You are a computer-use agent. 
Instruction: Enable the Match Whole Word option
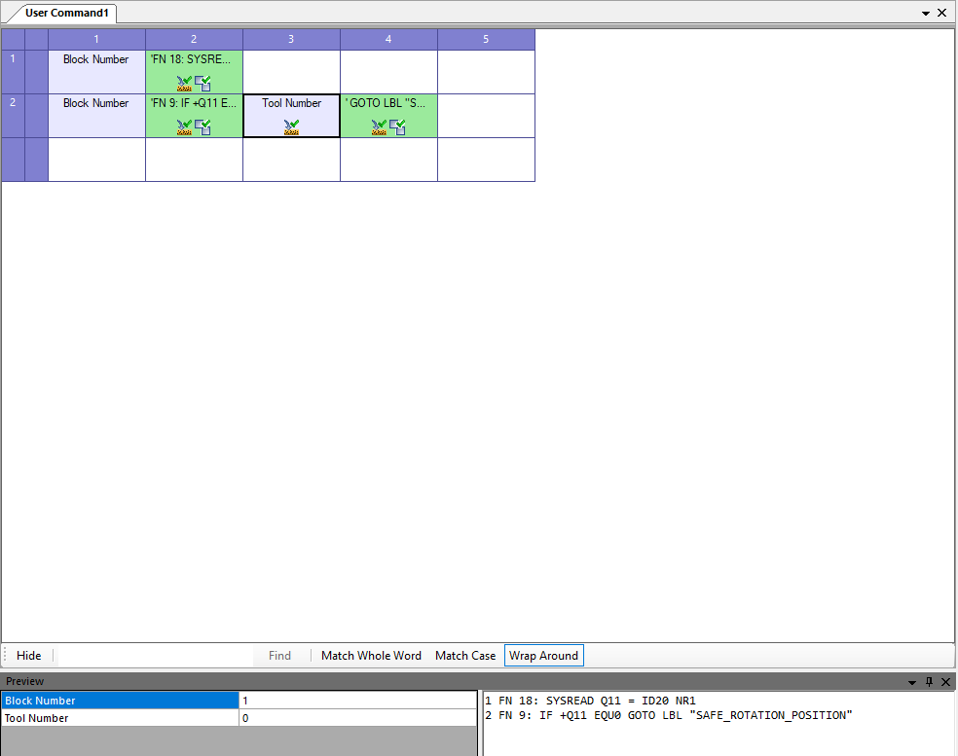371,655
